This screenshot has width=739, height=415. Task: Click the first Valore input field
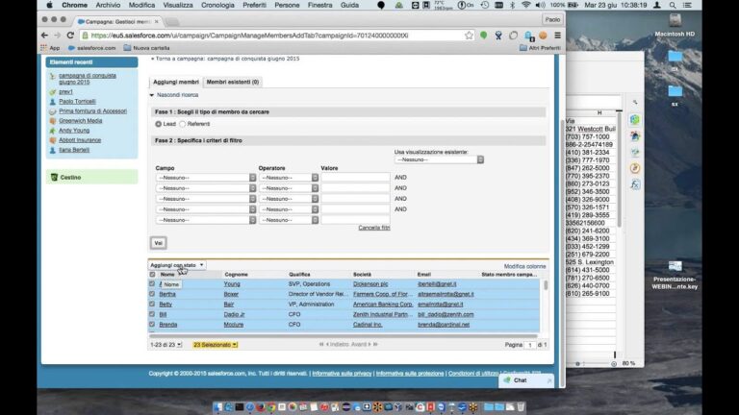pos(356,178)
